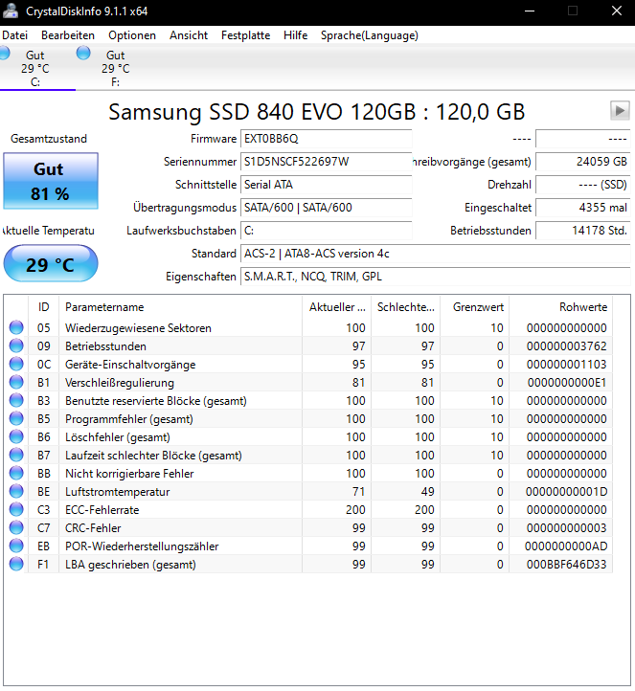Open the Optionen menu

[x=132, y=35]
